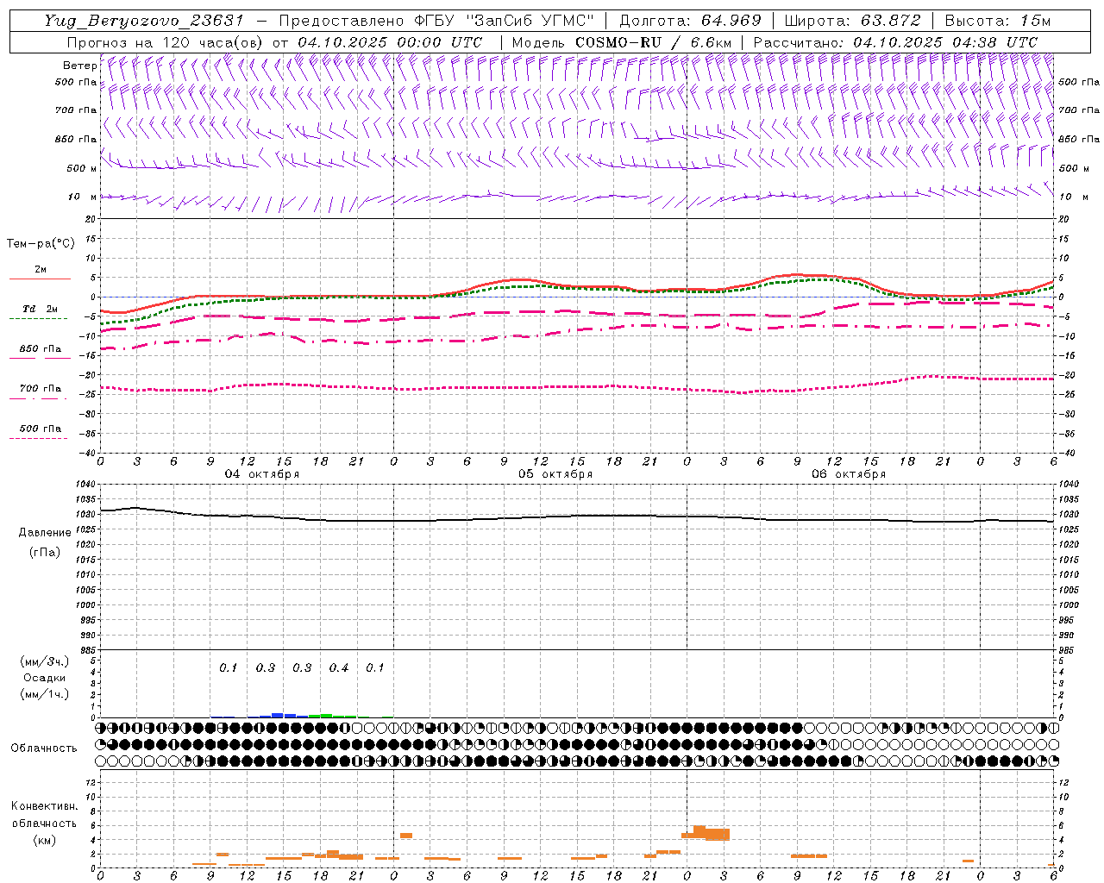Viewport: 1104px width, 883px height.
Task: Select the "04 октября" date label
Action: (x=262, y=474)
